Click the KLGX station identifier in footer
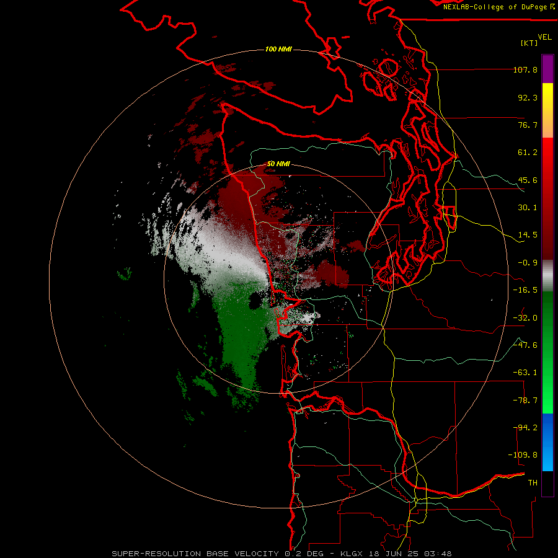The width and height of the screenshot is (558, 558). pos(352,554)
